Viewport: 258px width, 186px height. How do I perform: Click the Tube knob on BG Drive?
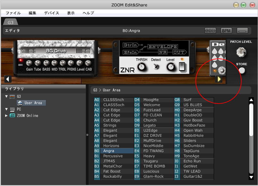tap(38, 63)
